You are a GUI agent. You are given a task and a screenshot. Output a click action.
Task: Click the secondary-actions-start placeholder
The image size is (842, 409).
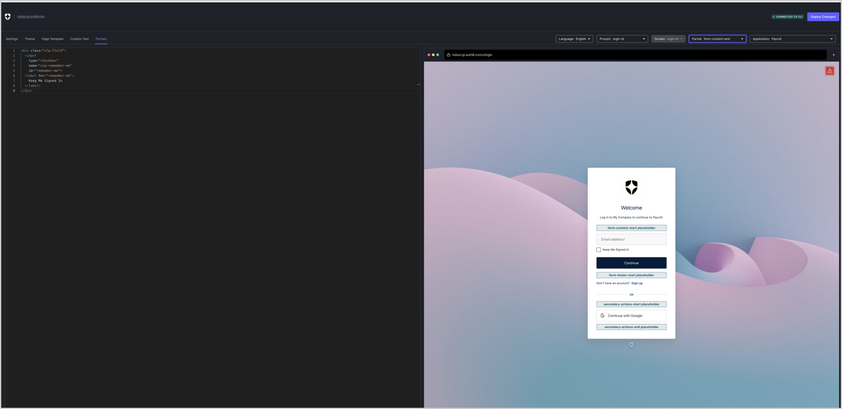(631, 304)
